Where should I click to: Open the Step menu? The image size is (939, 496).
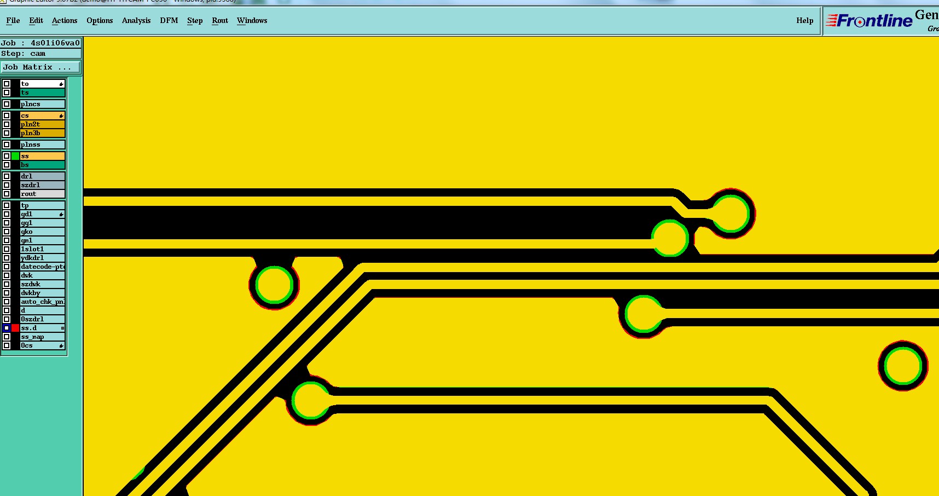(x=195, y=20)
